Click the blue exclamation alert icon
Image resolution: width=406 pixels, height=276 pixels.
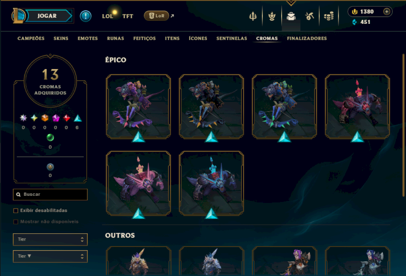[x=85, y=16]
